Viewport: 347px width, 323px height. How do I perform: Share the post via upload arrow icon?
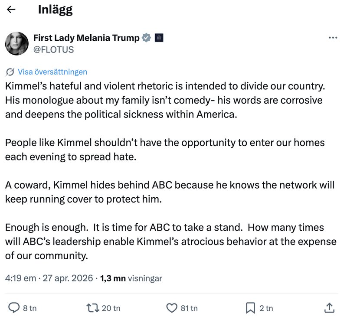(329, 308)
